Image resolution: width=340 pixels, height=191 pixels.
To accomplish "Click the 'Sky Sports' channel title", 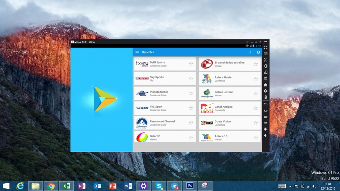I will coord(157,77).
